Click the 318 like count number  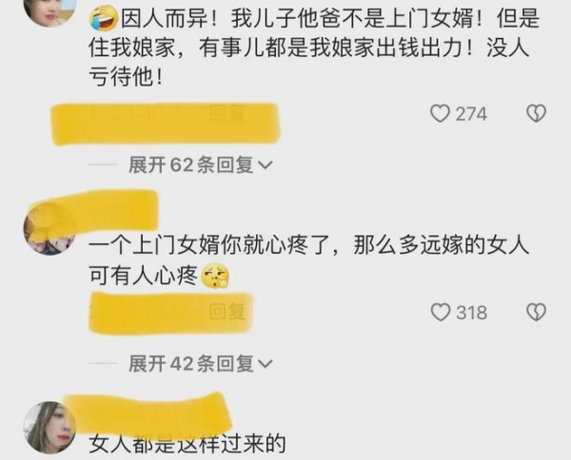click(x=472, y=313)
